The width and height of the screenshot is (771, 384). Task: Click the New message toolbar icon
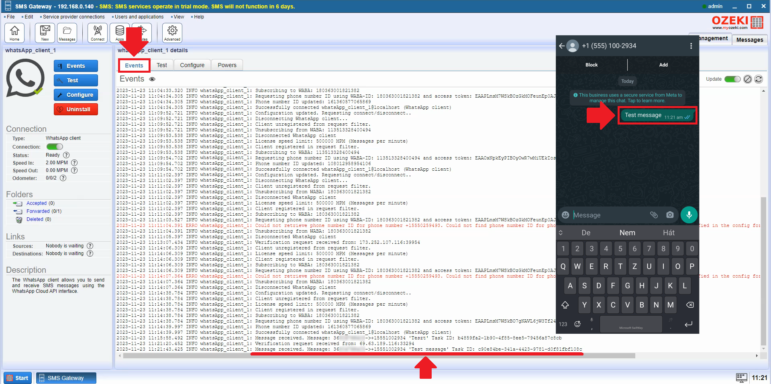click(45, 33)
